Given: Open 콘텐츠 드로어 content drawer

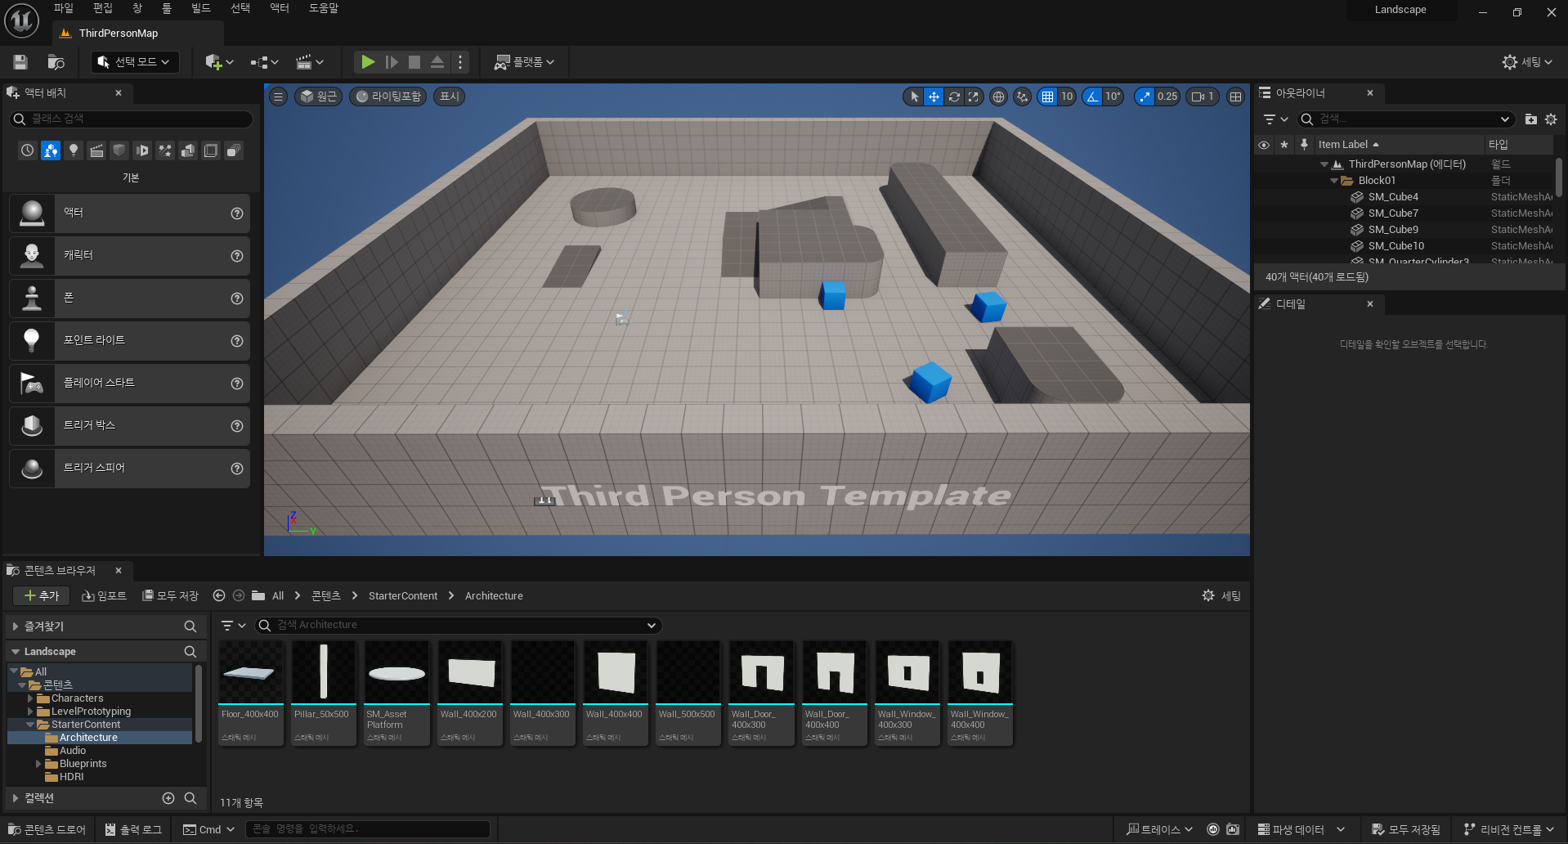Looking at the screenshot, I should coord(47,830).
